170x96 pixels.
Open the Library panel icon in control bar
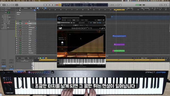pos(2,5)
